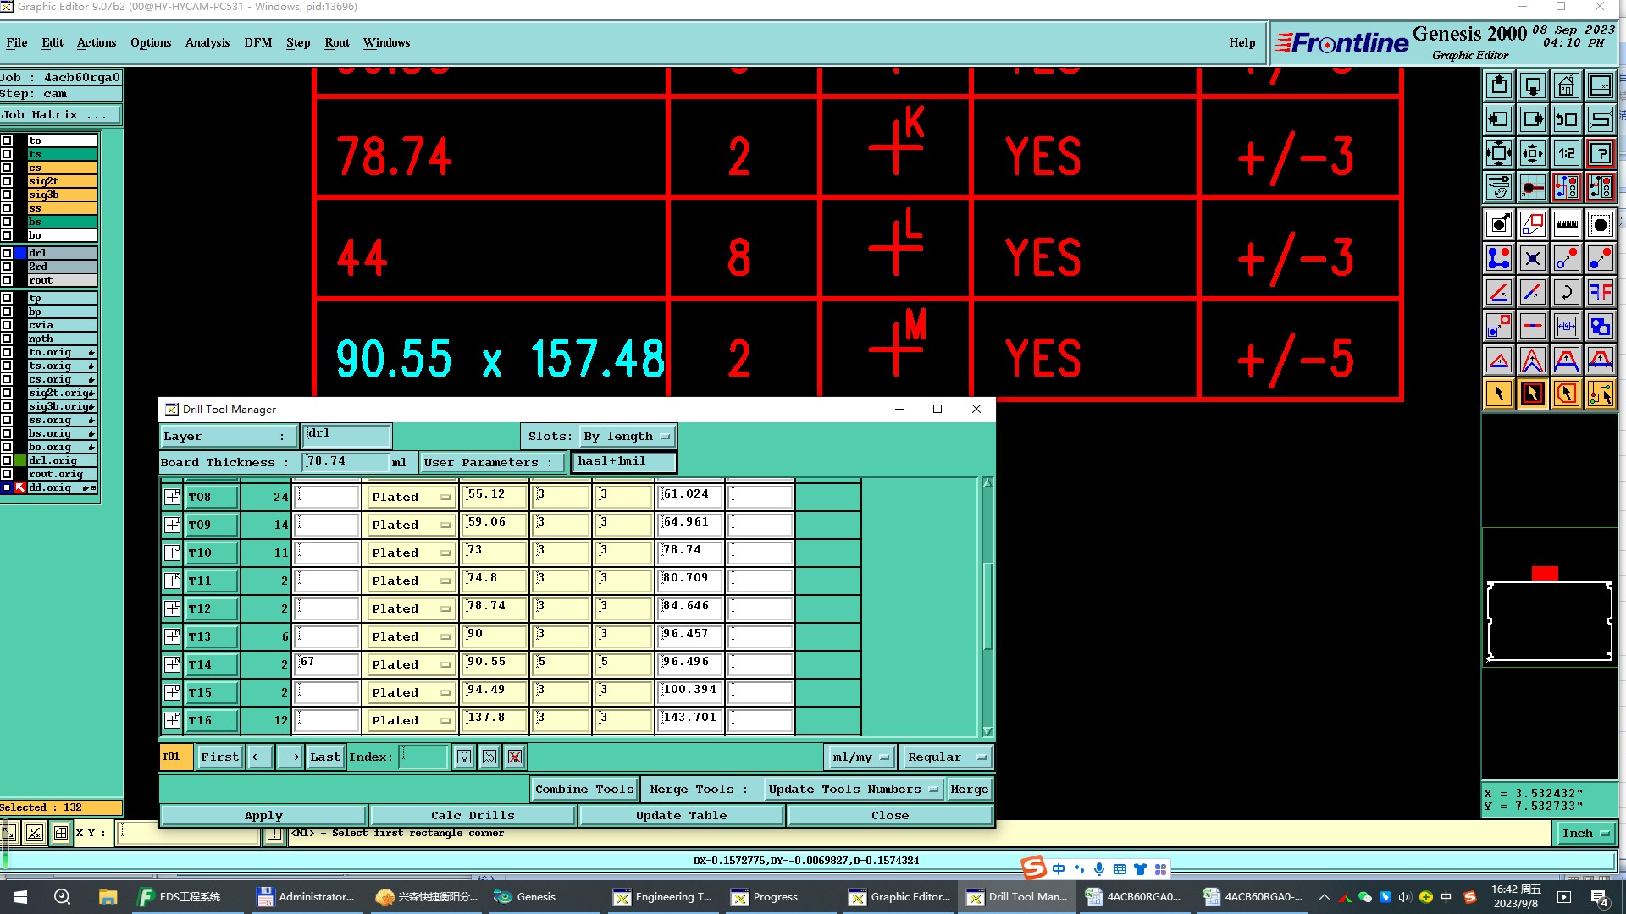This screenshot has height=914, width=1626.
Task: Open the DFM menu
Action: click(257, 42)
